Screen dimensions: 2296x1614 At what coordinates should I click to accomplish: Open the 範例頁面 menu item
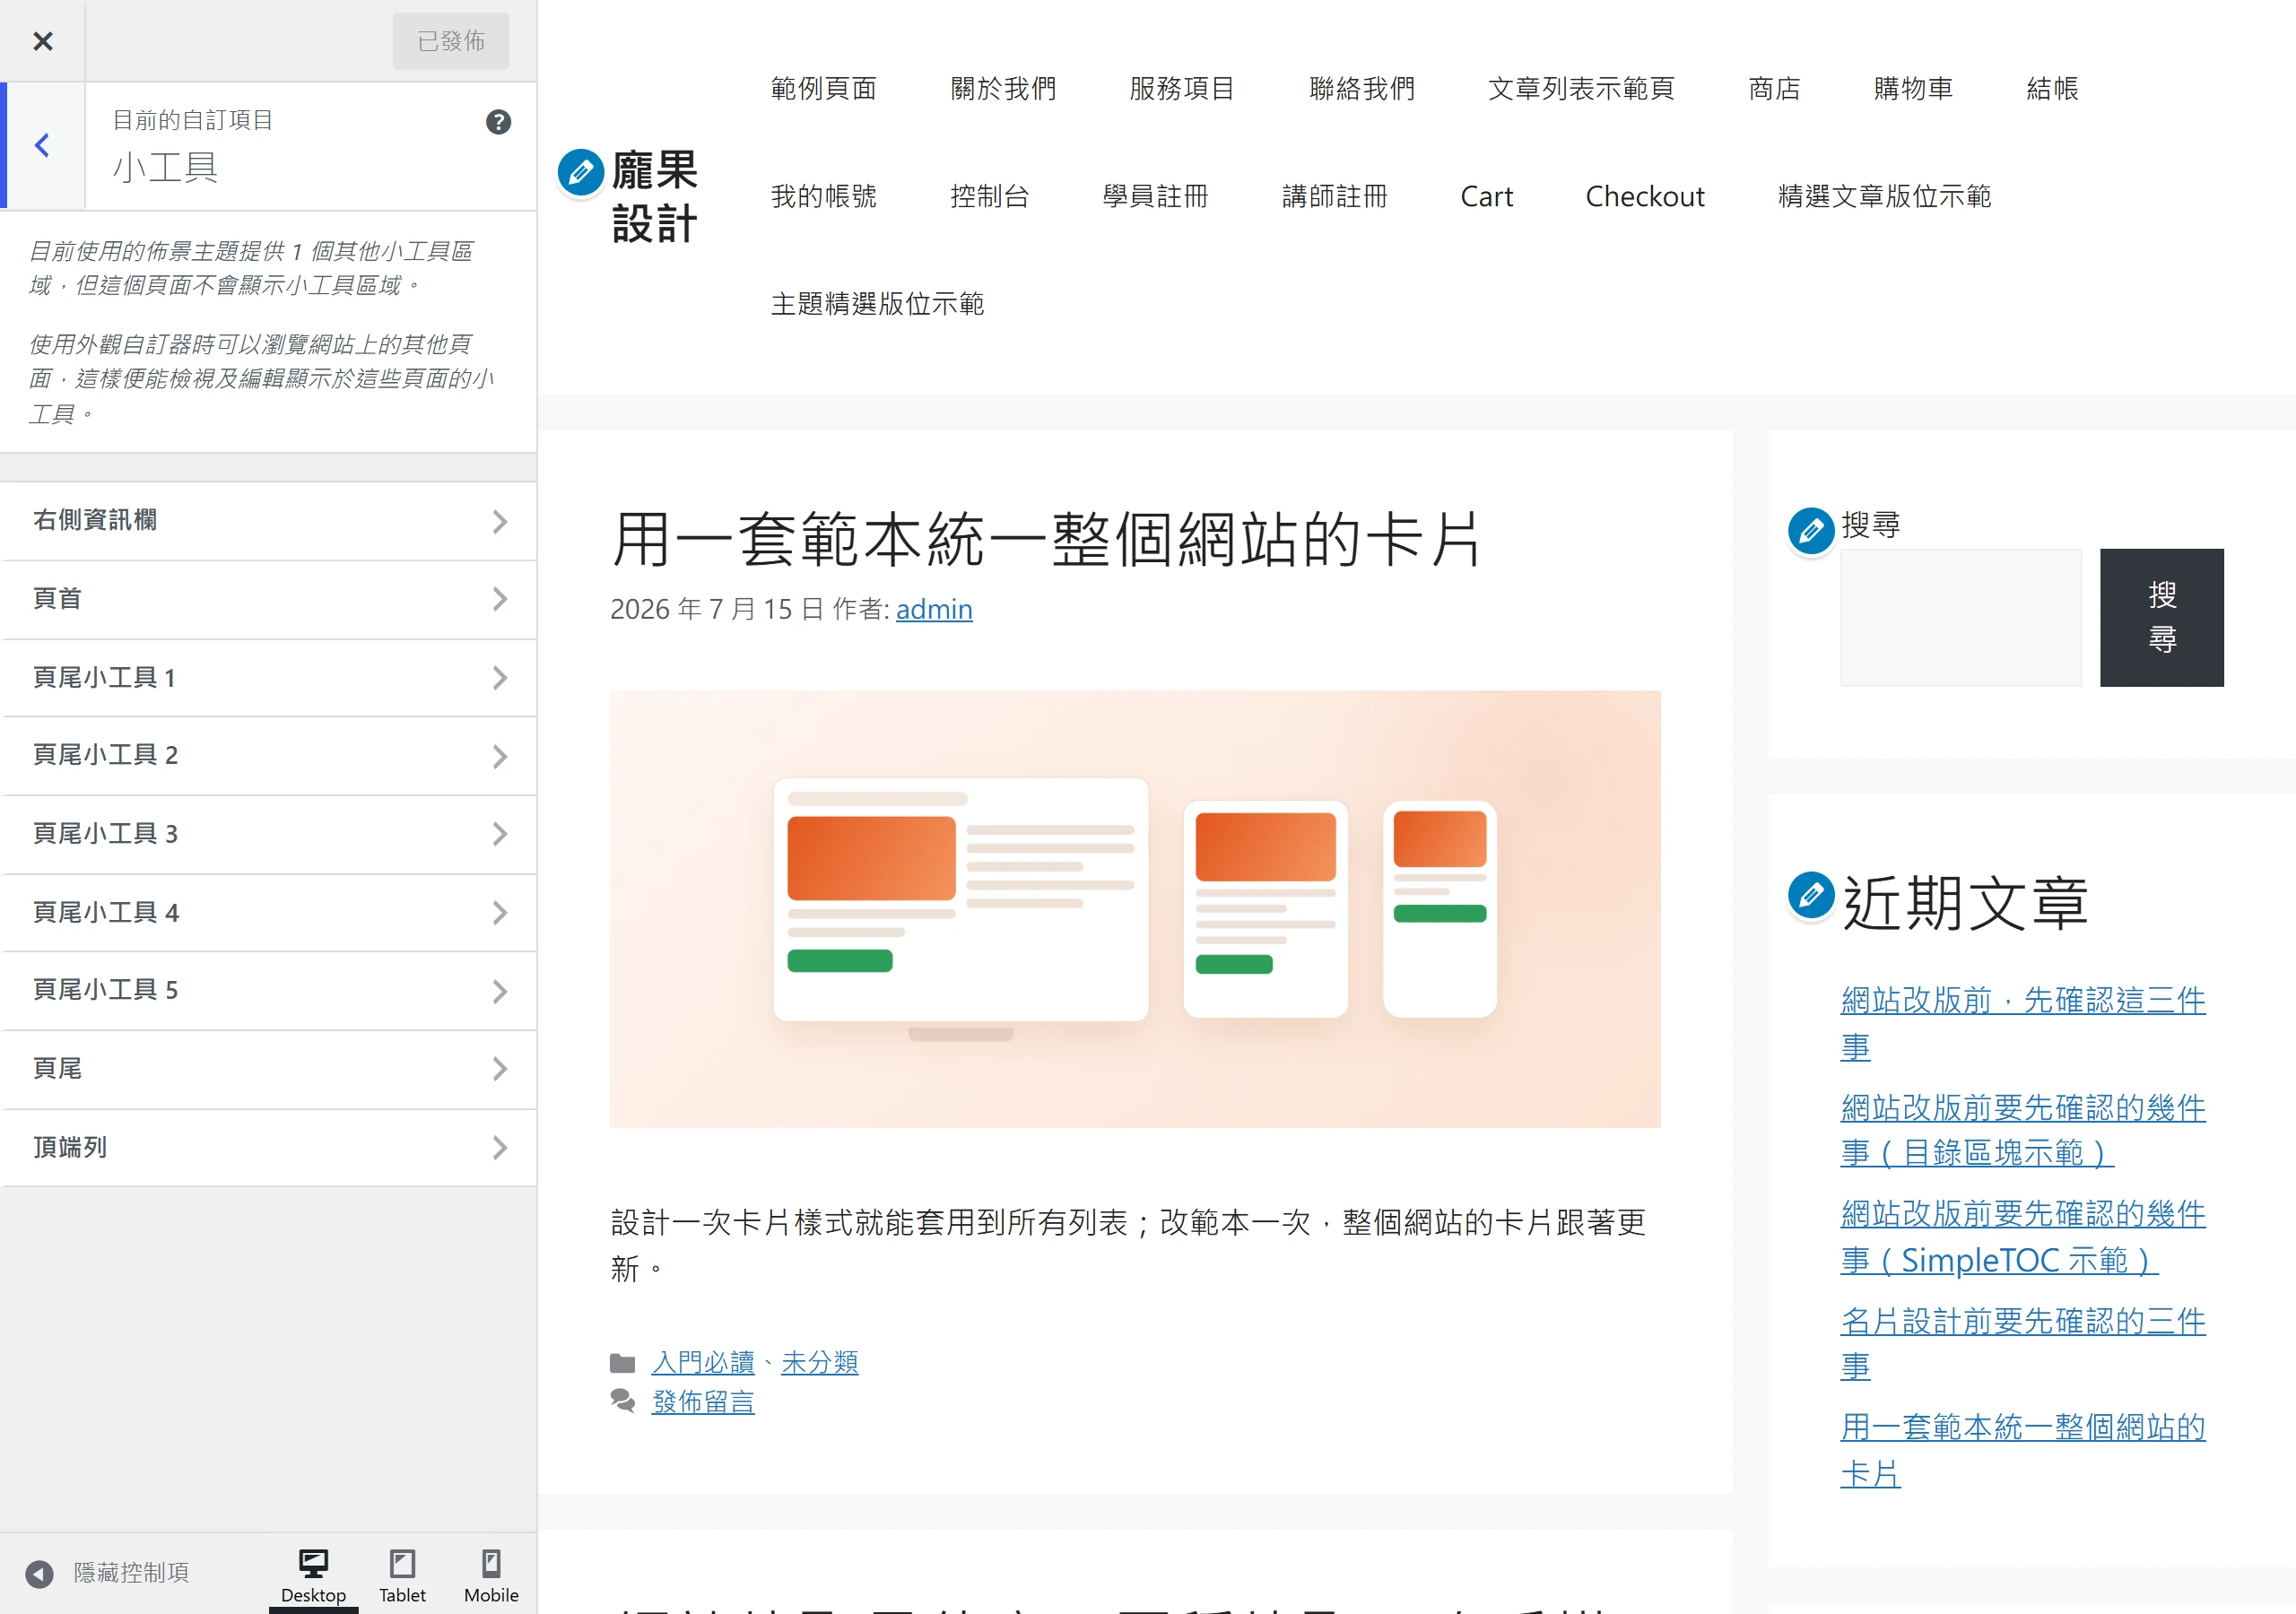(x=823, y=88)
